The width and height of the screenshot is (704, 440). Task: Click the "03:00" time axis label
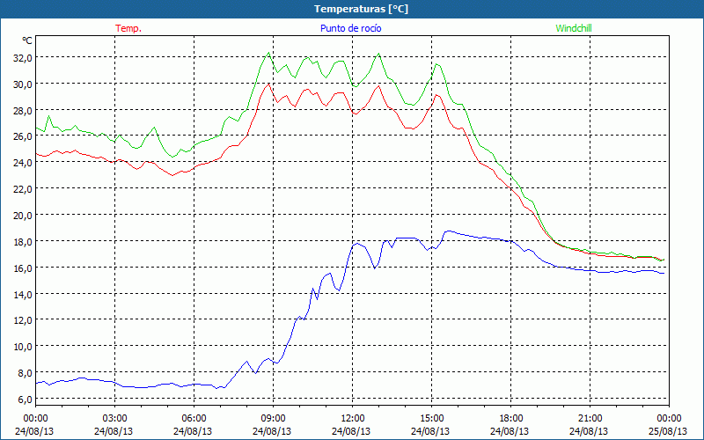click(115, 419)
